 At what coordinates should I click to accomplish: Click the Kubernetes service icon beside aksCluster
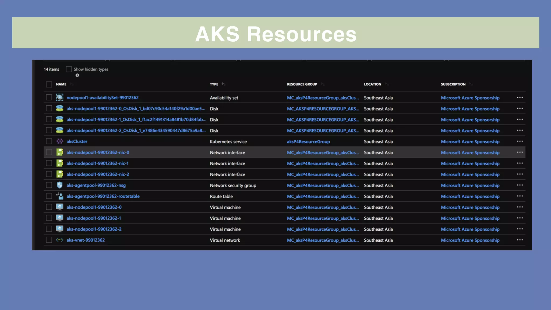tap(60, 141)
